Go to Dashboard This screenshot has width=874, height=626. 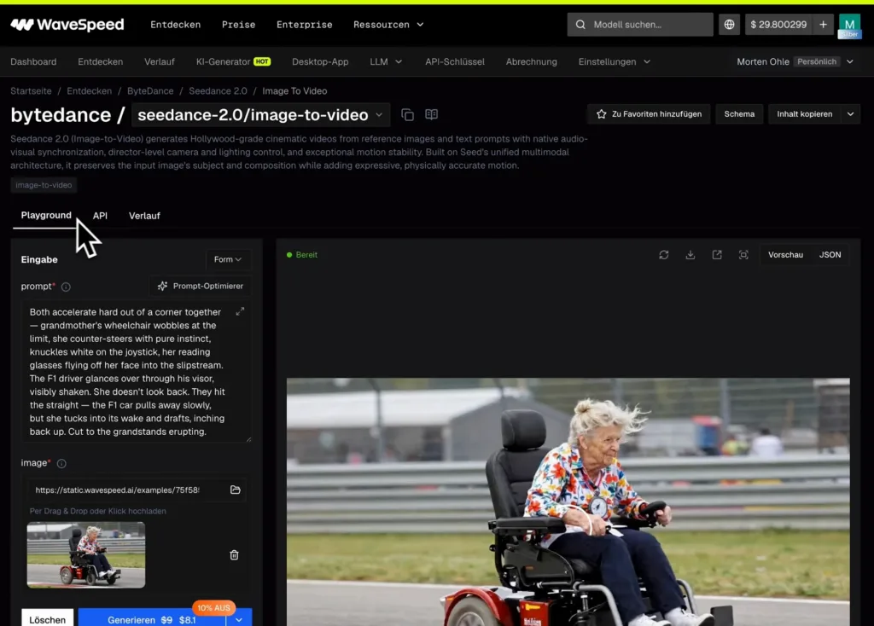click(33, 61)
